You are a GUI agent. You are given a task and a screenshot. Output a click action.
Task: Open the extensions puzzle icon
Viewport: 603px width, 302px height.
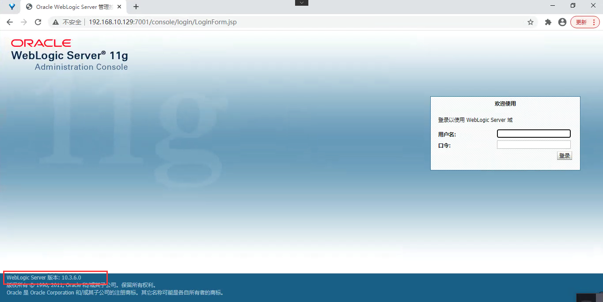coord(548,22)
